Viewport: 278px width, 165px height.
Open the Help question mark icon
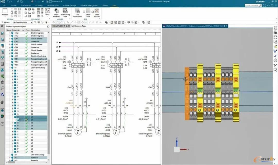click(x=272, y=5)
